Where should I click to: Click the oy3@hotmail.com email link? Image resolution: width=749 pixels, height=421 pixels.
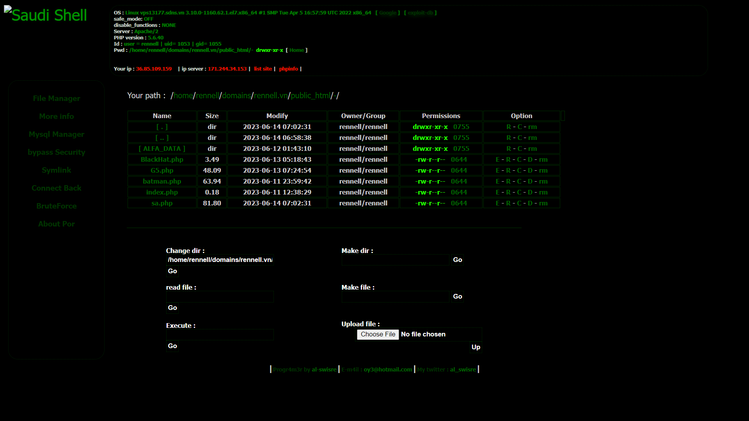coord(388,370)
